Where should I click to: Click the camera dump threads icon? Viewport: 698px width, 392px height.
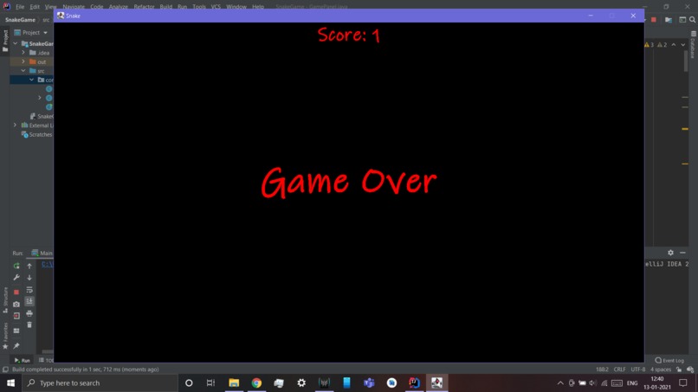16,305
